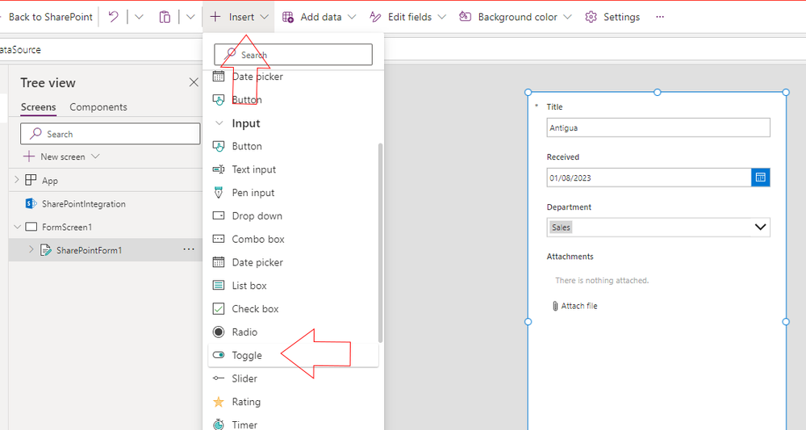
Task: Open the Department dropdown arrow
Action: [760, 227]
